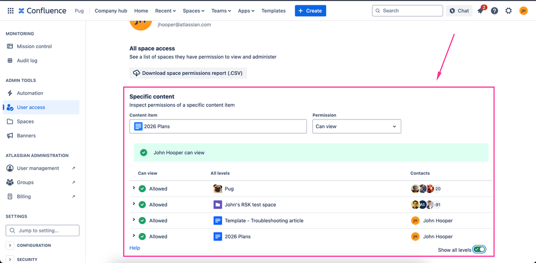Screen dimensions: 536x263
Task: Click the Jump to setting search box
Action: pos(42,230)
